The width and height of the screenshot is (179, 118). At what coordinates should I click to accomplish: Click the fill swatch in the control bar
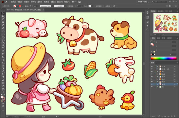point(15,6)
